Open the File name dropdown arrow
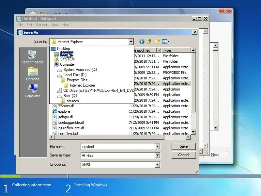The image size is (261, 196). click(157, 146)
